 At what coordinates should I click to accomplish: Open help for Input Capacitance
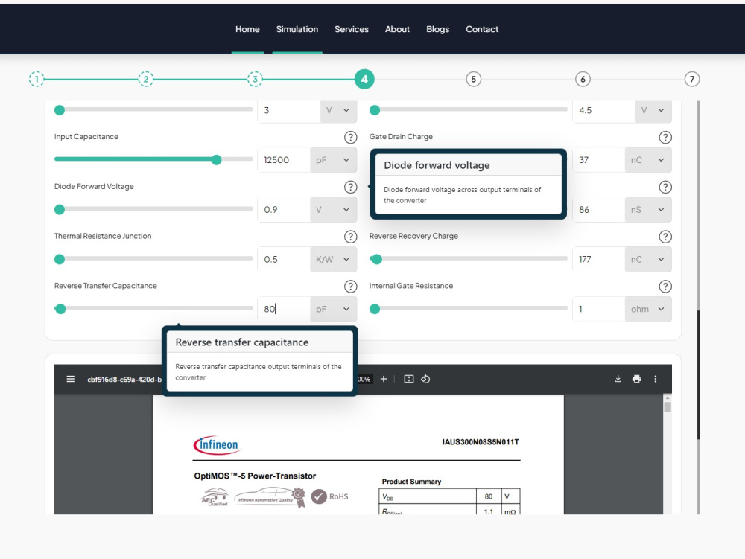(350, 137)
